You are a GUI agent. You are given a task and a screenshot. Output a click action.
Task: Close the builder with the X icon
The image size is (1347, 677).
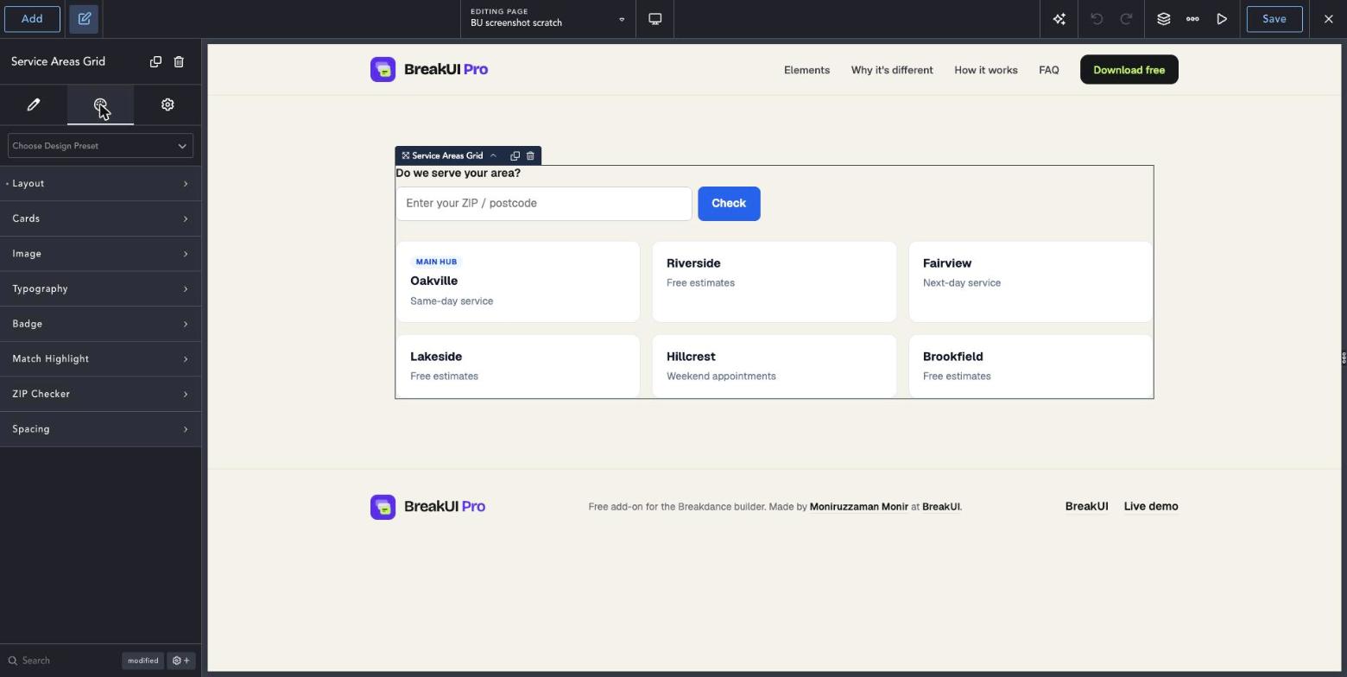[1329, 19]
